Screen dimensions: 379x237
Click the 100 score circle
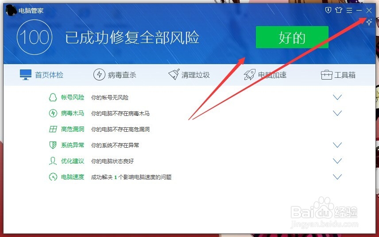click(x=35, y=37)
